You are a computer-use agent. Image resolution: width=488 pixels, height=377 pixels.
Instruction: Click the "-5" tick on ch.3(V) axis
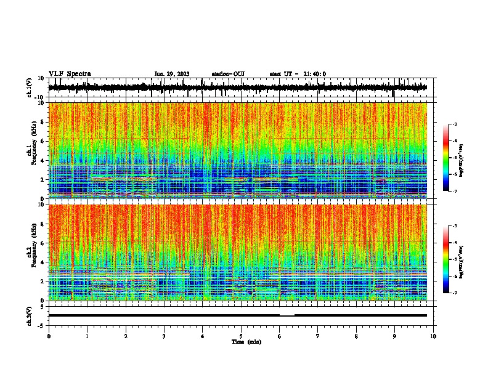[x=41, y=326]
